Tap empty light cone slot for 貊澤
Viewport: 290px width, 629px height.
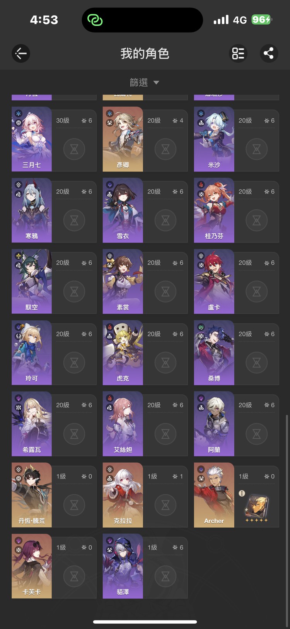click(165, 576)
